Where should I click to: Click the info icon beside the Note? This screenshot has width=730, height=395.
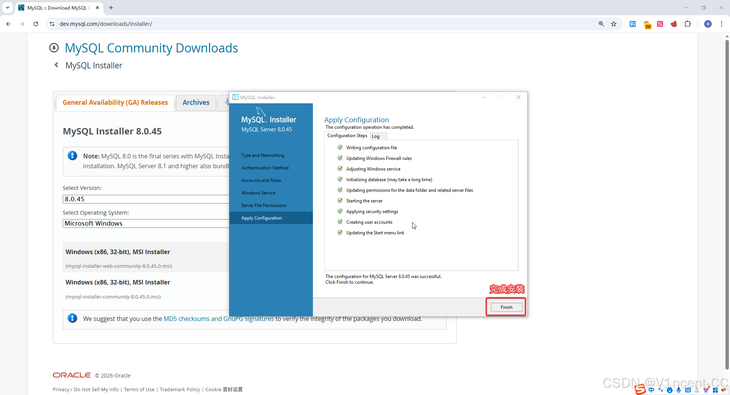(x=72, y=156)
